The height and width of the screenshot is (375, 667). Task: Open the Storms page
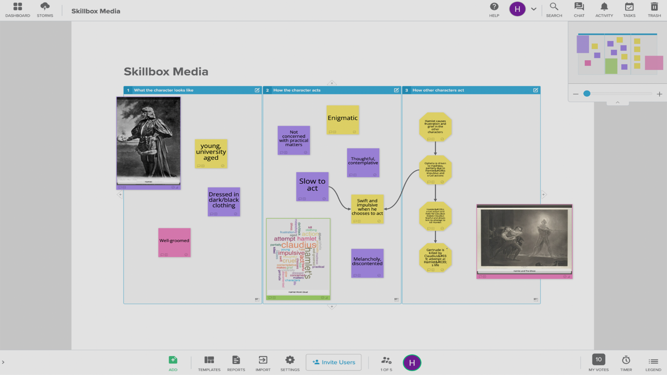click(x=45, y=10)
